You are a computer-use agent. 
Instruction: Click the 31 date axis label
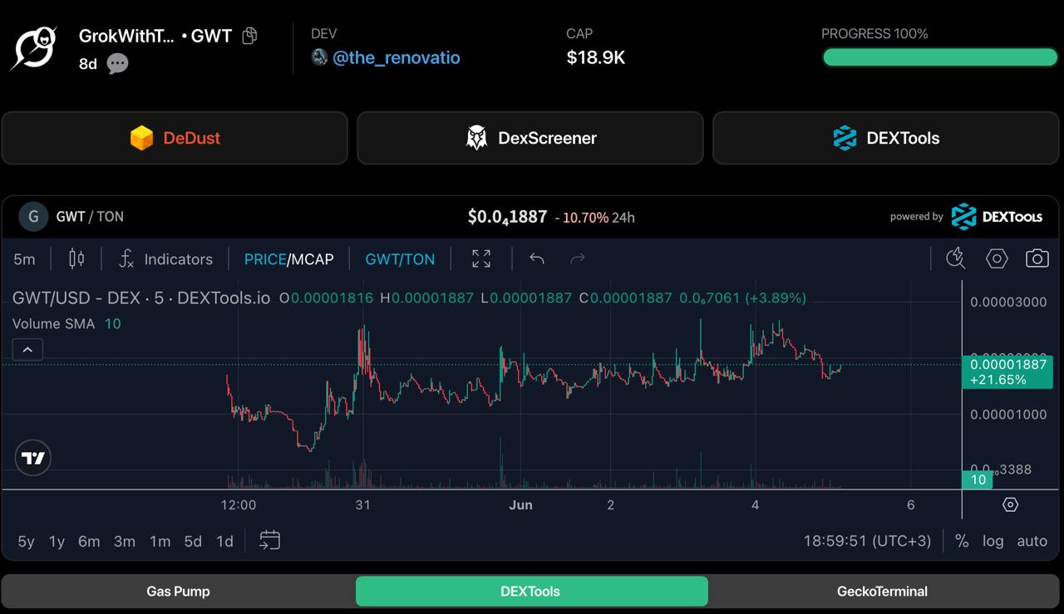point(362,504)
